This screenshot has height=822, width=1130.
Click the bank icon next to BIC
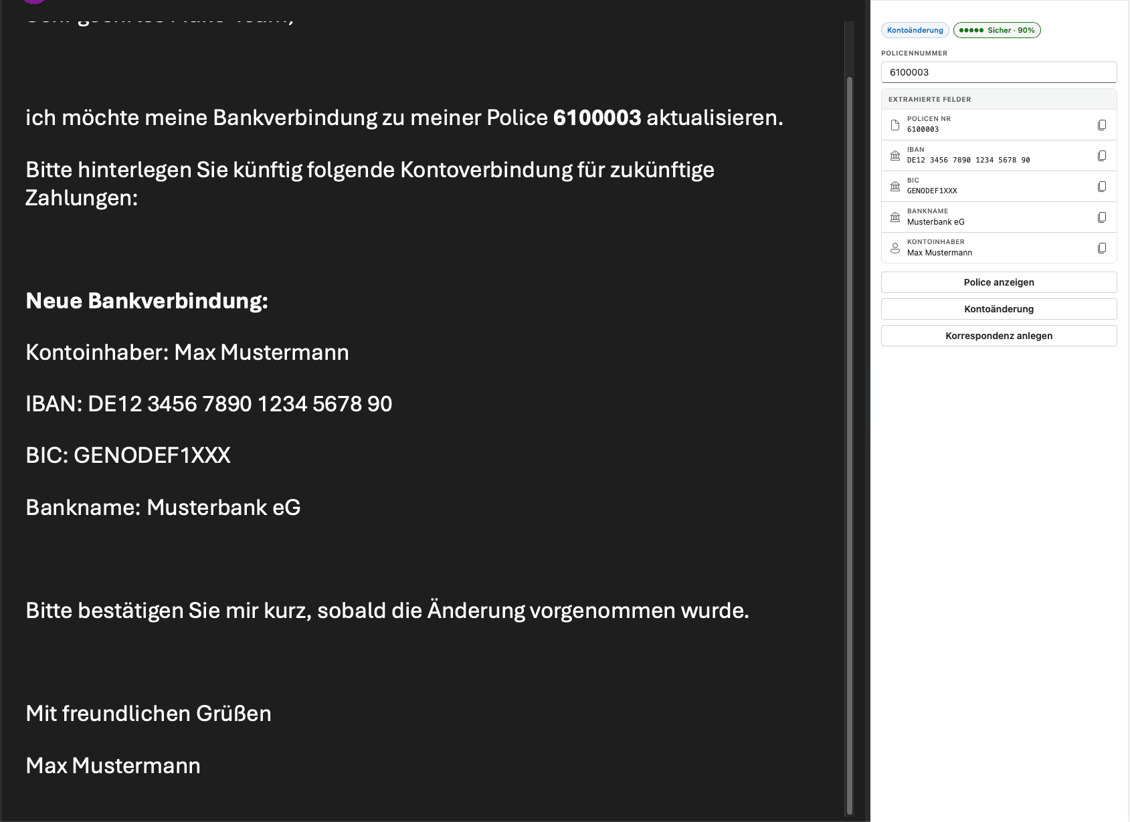pos(895,186)
